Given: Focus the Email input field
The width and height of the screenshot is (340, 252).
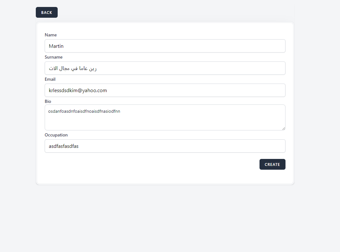Looking at the screenshot, I should (190, 90).
